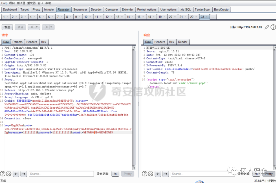
Task: Click 发送 send button
Action: tap(7, 27)
